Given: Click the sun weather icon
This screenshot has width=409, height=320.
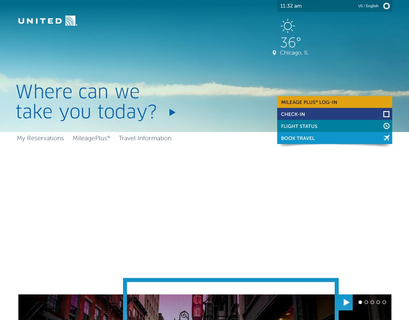Looking at the screenshot, I should tap(287, 26).
